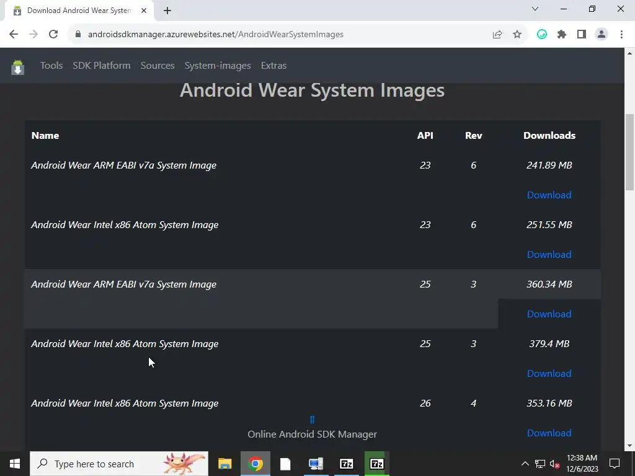
Task: Click the site lock padlock icon
Action: click(x=78, y=35)
